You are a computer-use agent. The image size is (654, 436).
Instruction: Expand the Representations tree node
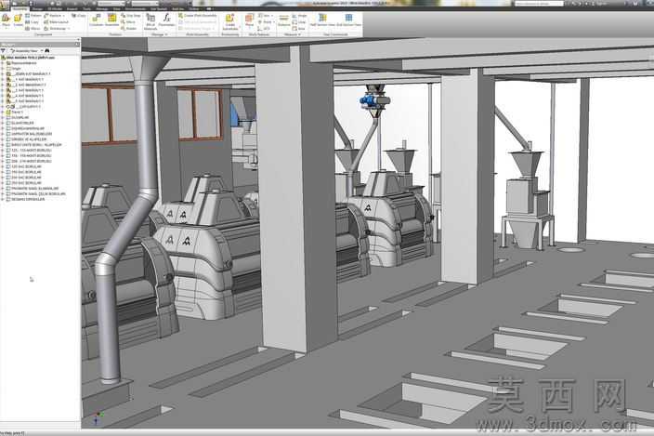[3, 63]
